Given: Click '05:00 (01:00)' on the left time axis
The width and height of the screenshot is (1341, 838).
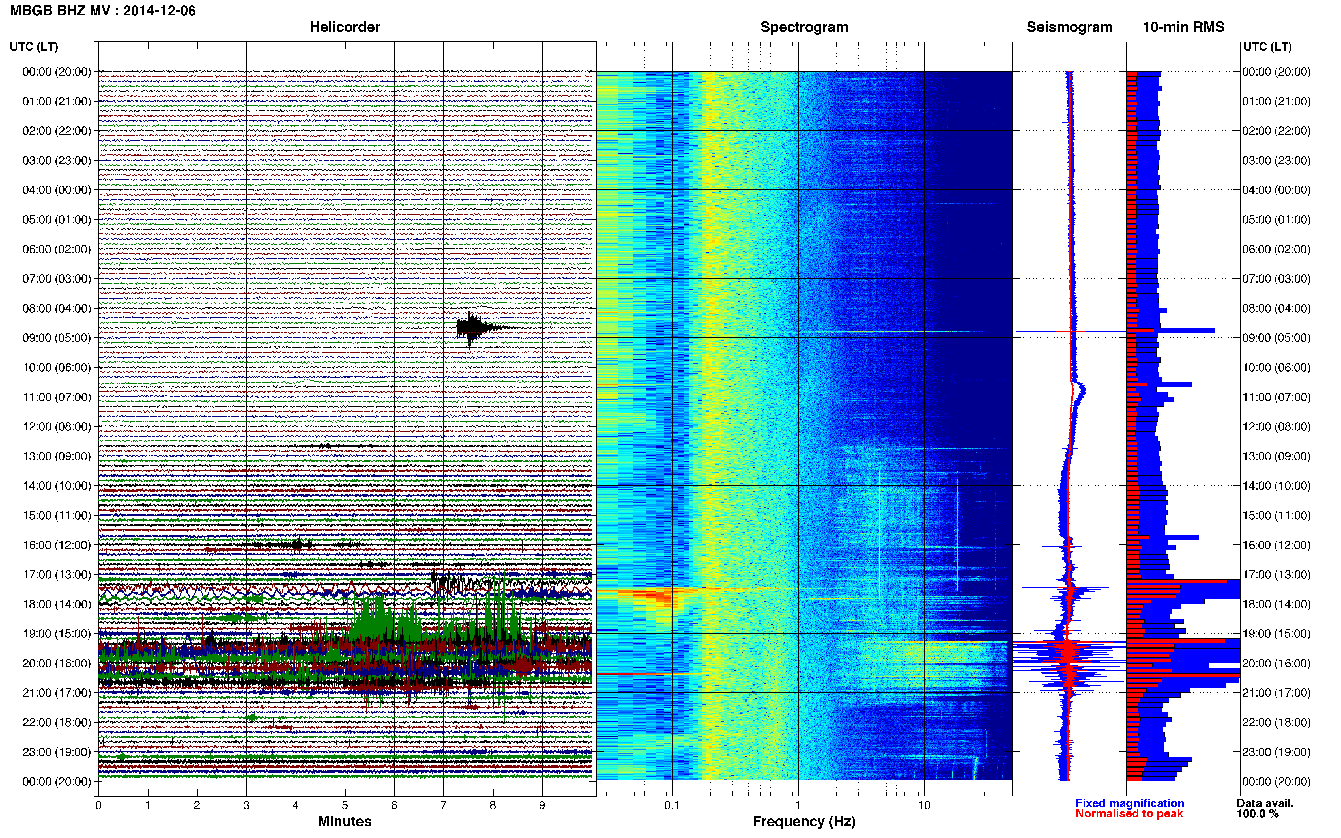Looking at the screenshot, I should [57, 219].
